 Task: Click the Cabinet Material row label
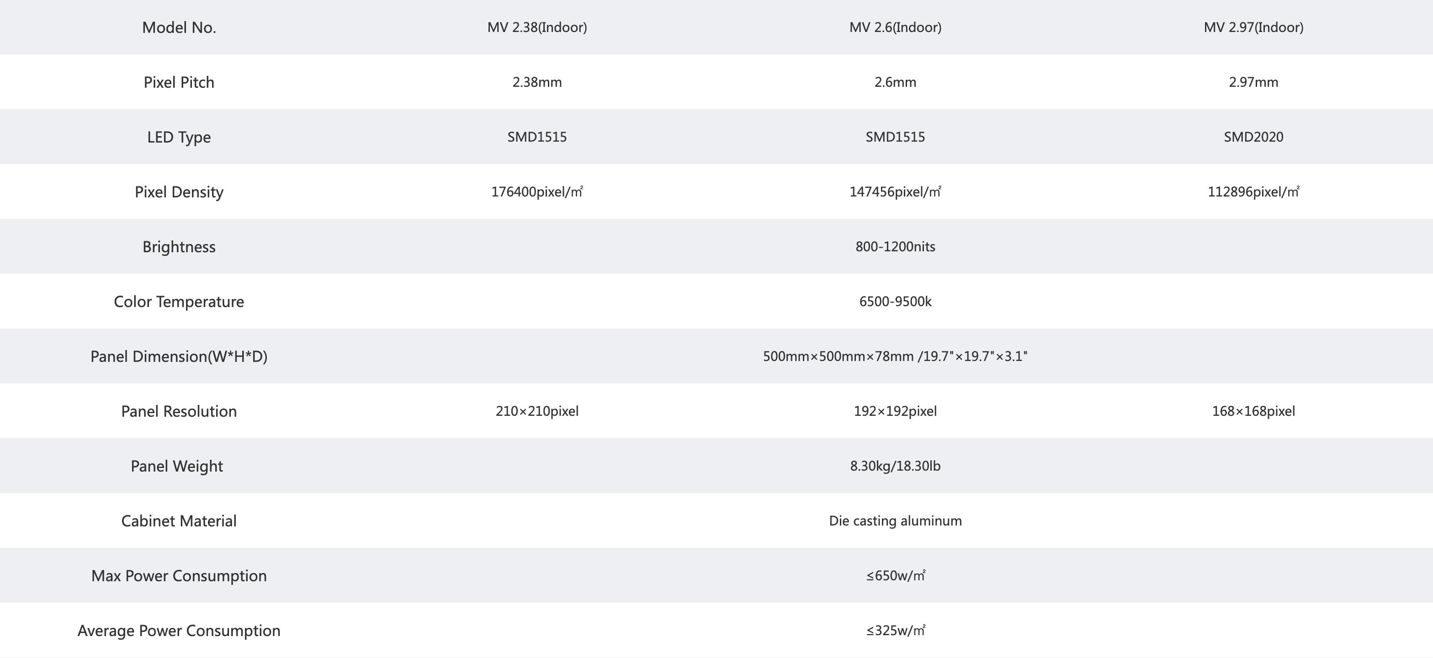click(179, 520)
